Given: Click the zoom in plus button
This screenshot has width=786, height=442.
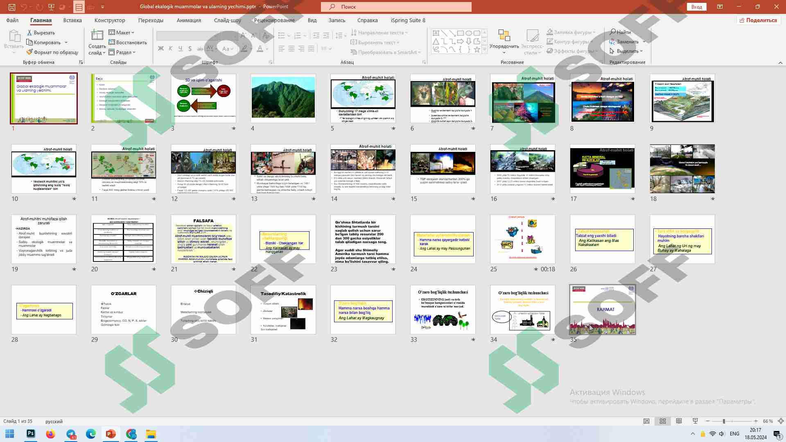Looking at the screenshot, I should coord(756,421).
